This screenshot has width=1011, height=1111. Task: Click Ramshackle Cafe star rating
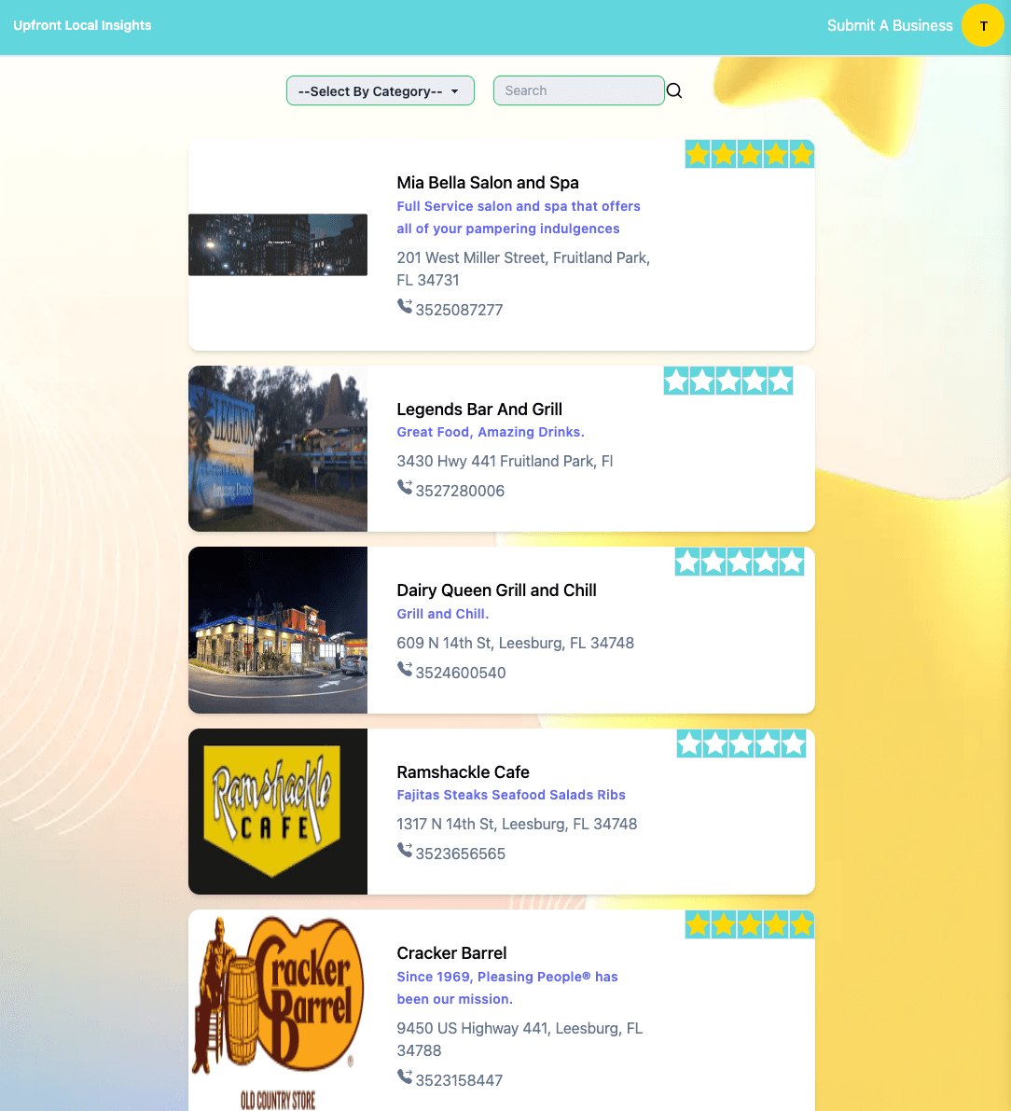741,743
